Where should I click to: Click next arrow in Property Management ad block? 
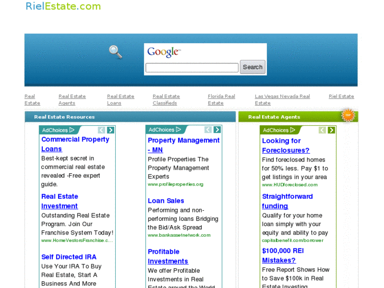tap(217, 129)
